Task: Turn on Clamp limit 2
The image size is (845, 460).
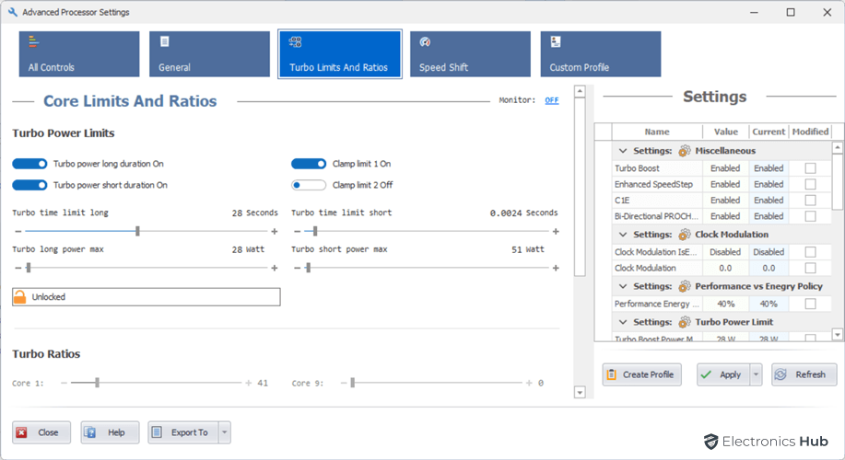Action: click(x=309, y=185)
